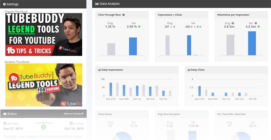
Task: Click the green up arrow next to 2.00 %
Action: [x=139, y=27]
